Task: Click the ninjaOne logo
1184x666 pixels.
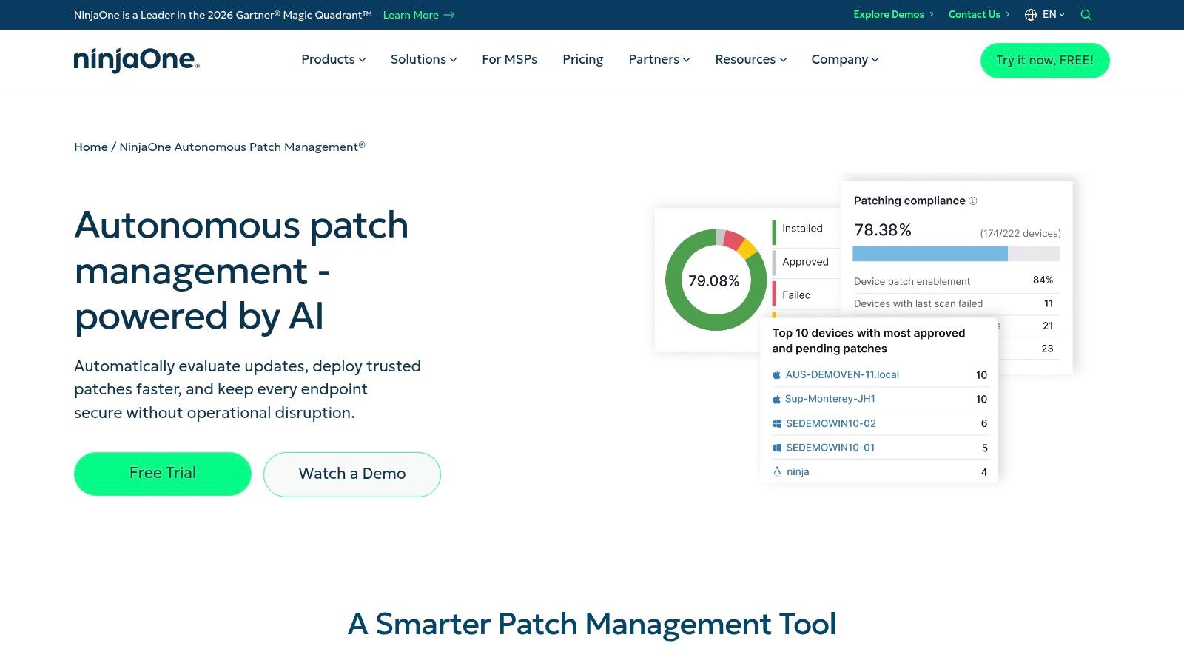Action: click(x=136, y=59)
